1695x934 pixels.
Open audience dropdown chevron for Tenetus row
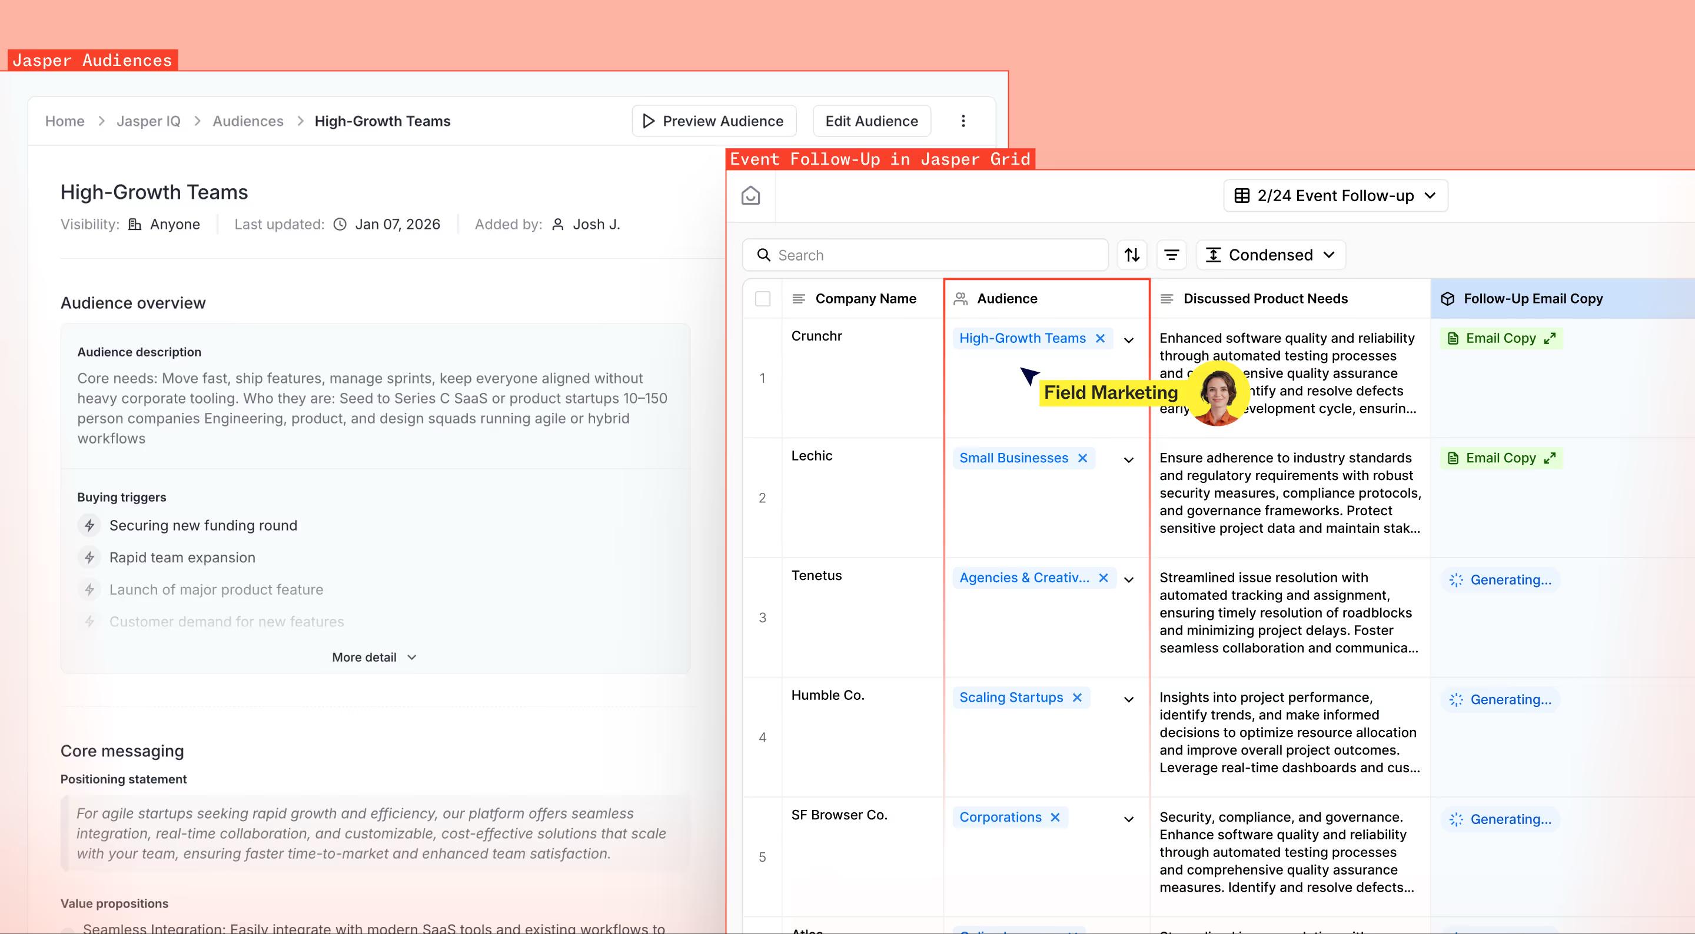1128,580
